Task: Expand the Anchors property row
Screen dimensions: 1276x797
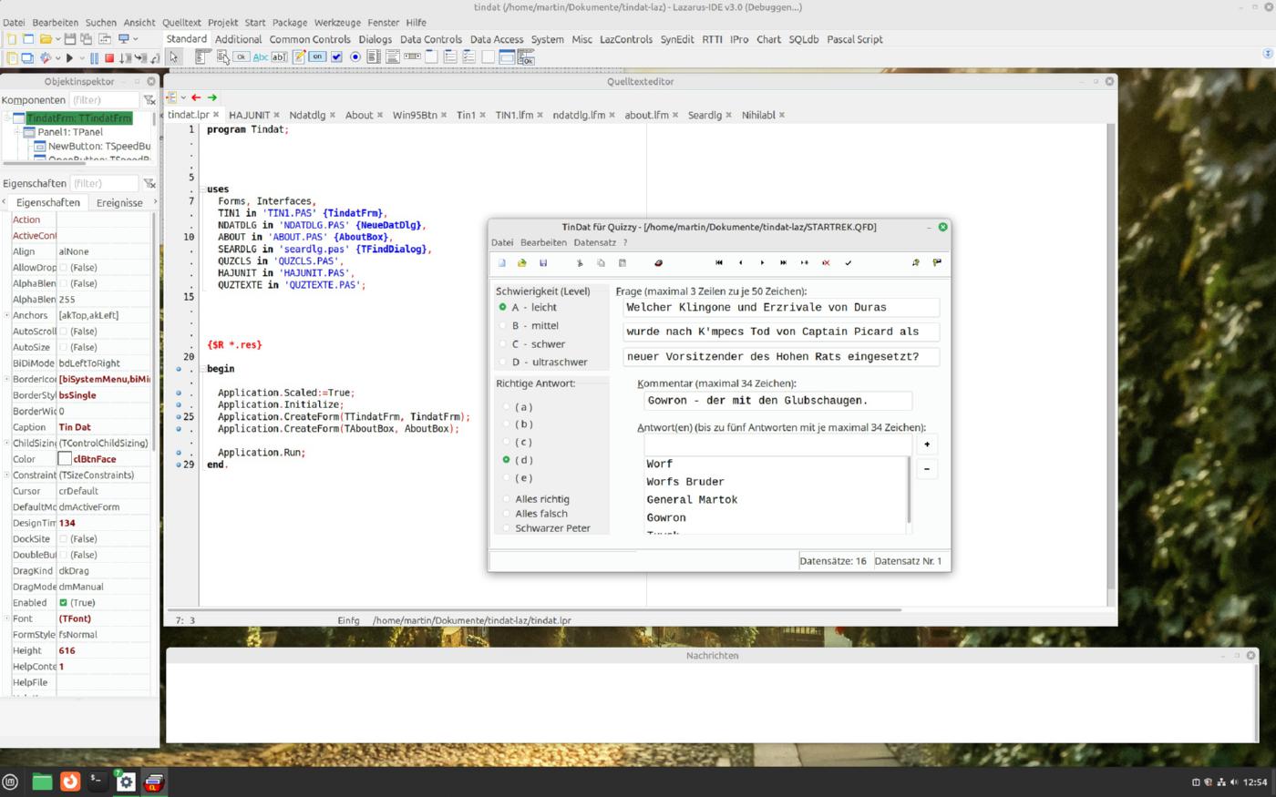Action: point(6,315)
